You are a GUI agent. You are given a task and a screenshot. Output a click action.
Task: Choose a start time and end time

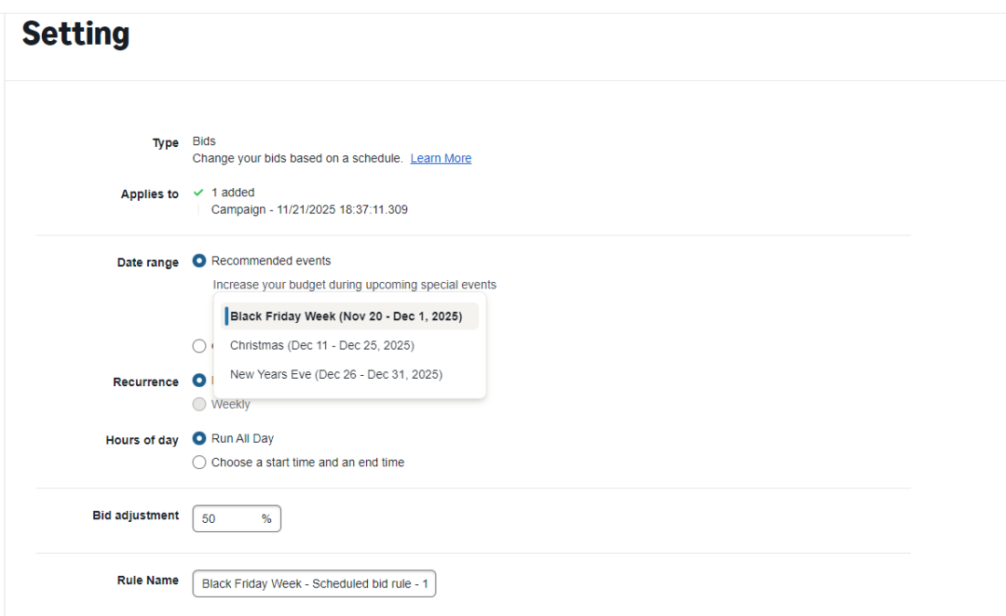coord(199,462)
